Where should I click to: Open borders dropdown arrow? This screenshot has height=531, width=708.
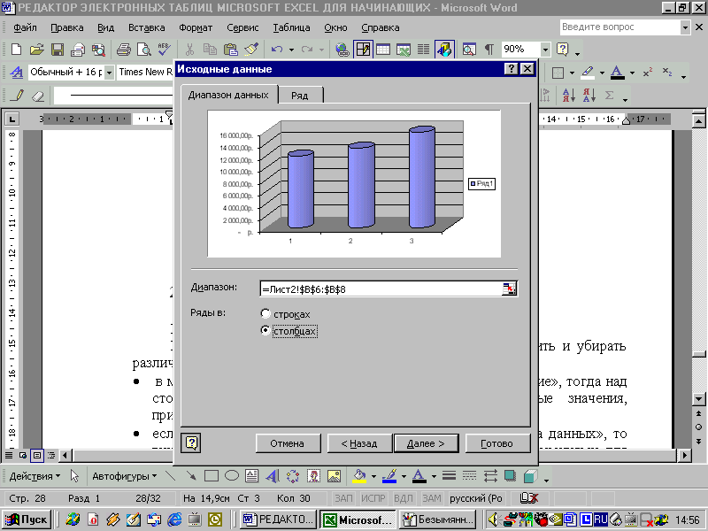tap(572, 73)
